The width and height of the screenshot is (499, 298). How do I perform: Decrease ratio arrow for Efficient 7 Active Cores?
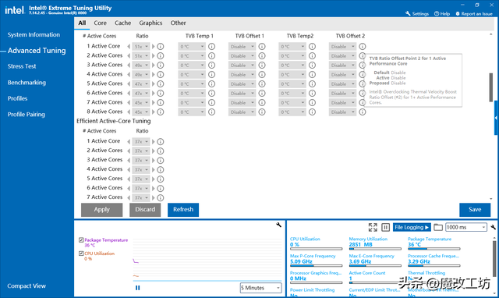129,197
